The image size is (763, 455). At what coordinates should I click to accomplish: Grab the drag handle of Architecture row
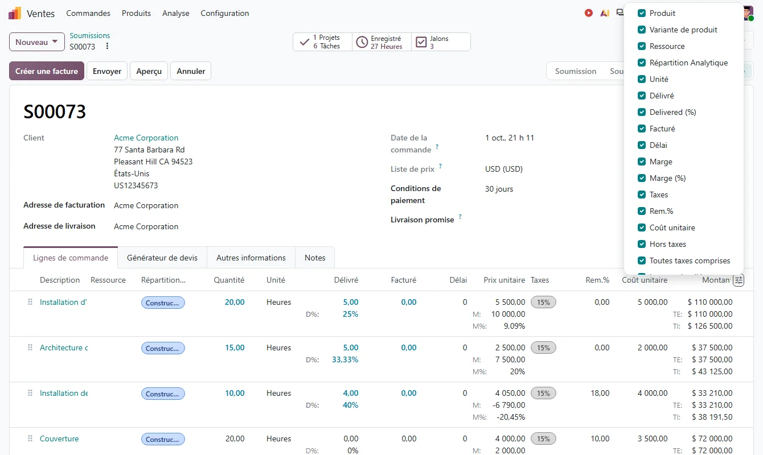[x=30, y=348]
